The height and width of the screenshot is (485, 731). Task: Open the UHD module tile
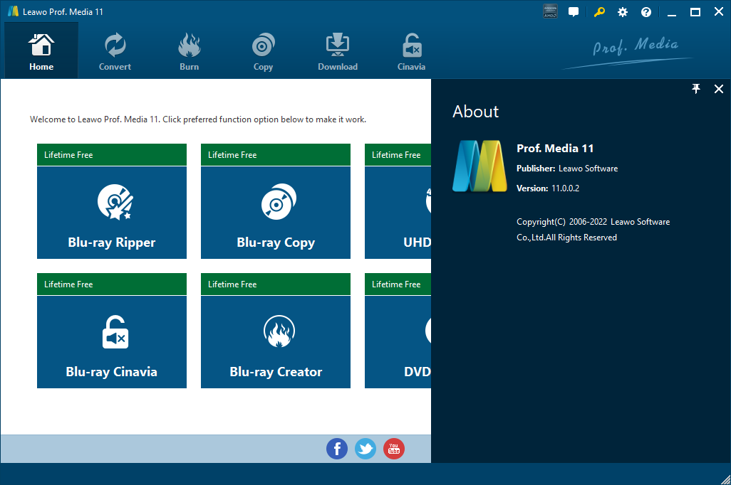point(398,212)
